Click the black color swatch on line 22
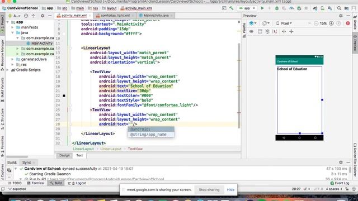Viewport: 358px width, 201px height. point(64,95)
